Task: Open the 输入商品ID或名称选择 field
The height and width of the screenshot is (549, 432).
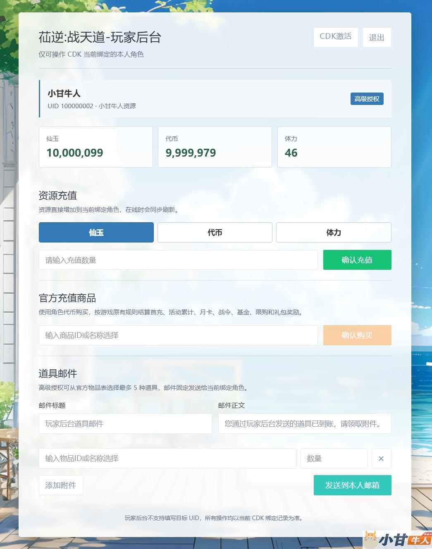Action: (x=178, y=335)
